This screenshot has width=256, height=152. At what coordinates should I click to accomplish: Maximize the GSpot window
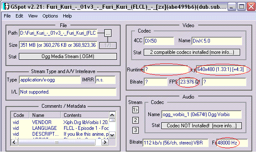tap(241, 7)
